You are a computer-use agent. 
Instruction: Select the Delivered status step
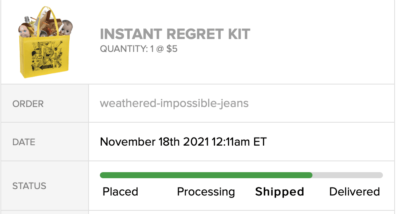pyautogui.click(x=354, y=192)
